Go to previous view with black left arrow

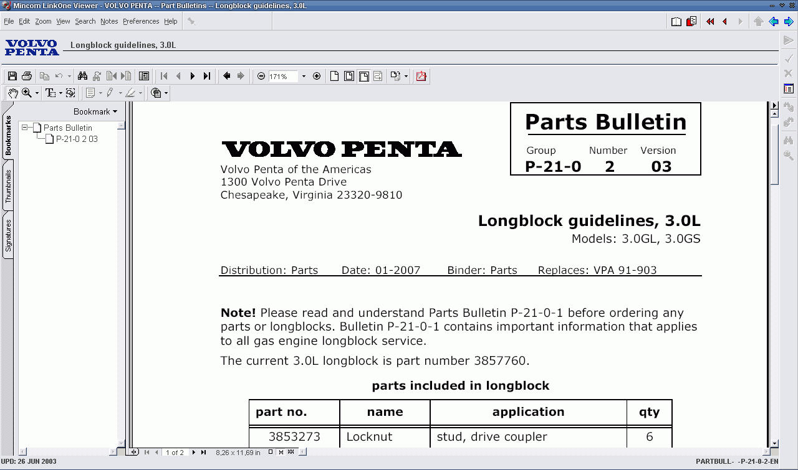pyautogui.click(x=226, y=76)
